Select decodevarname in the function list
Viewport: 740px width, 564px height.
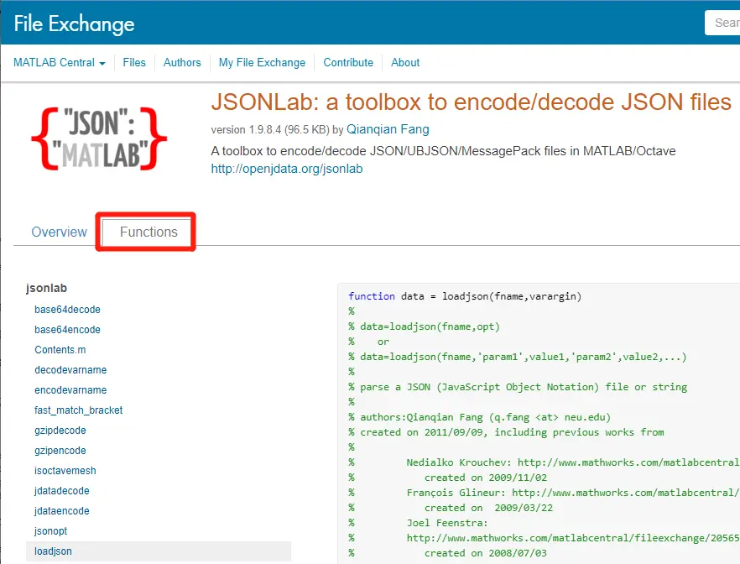pyautogui.click(x=70, y=370)
